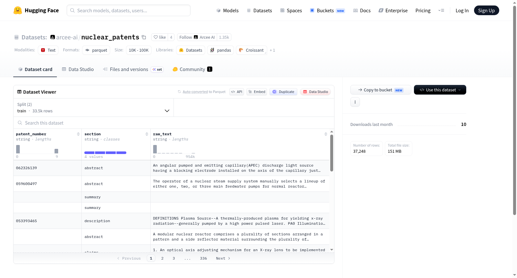Like the nuclear_patents dataset

coord(160,37)
